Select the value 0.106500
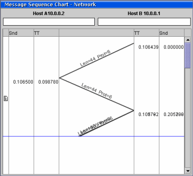 23,82
